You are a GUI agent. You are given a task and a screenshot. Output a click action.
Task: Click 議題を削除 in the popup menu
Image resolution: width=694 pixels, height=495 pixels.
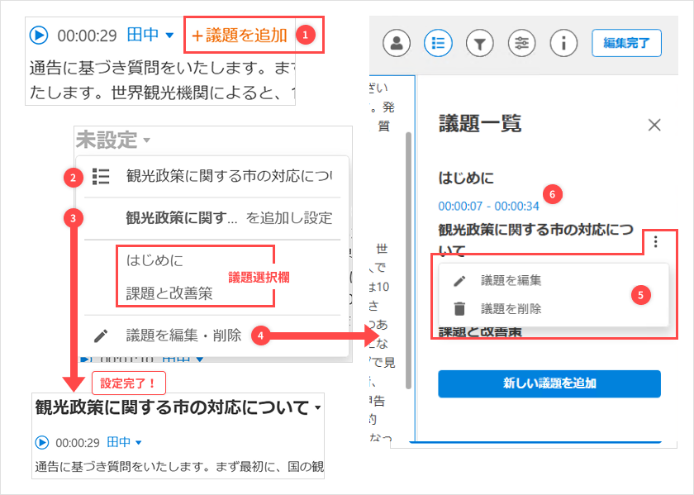point(511,308)
